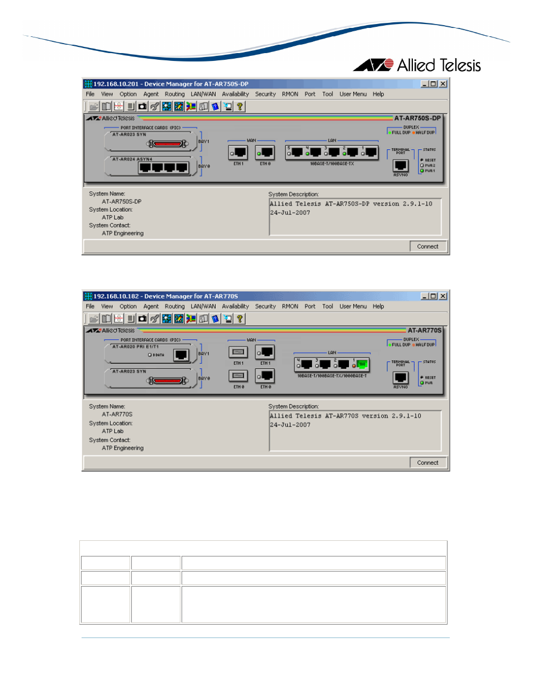Click the System Description box in AR770S window
This screenshot has width=533, height=690.
[355, 431]
